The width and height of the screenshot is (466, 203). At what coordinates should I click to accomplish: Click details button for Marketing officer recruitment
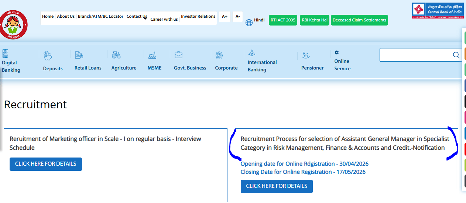pos(46,164)
